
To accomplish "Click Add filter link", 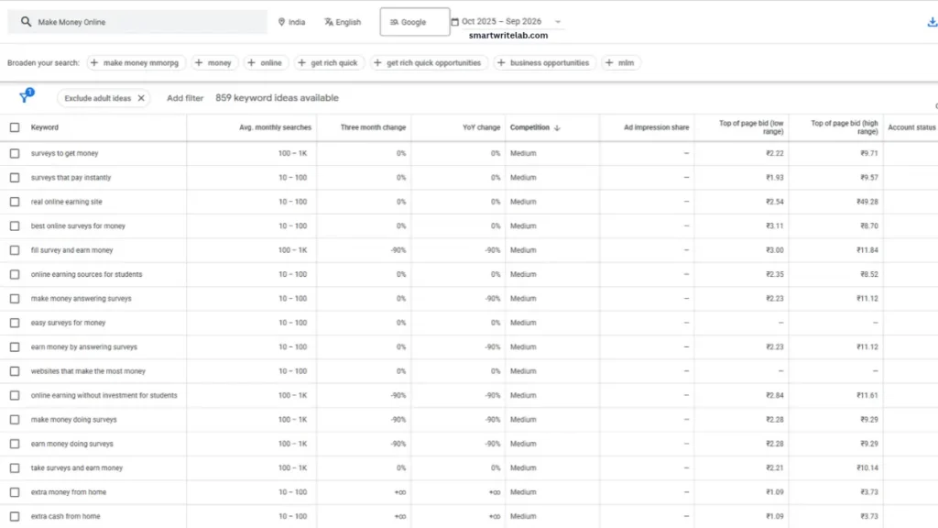I will point(185,98).
